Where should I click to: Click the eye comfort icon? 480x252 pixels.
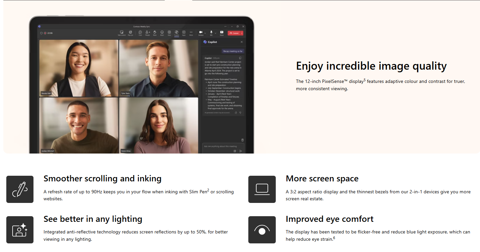pos(262,230)
